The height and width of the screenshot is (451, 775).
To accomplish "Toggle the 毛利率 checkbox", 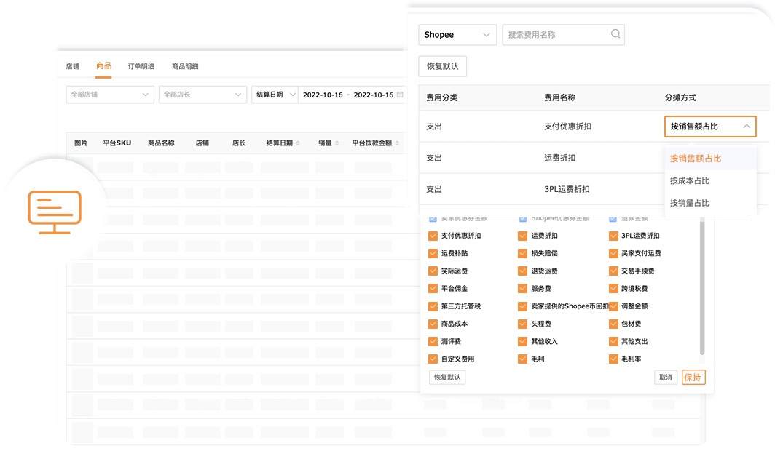I will coord(613,359).
